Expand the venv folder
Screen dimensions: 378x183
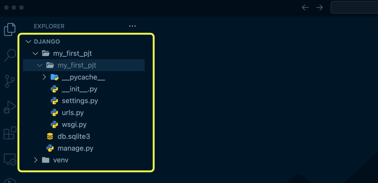click(35, 160)
